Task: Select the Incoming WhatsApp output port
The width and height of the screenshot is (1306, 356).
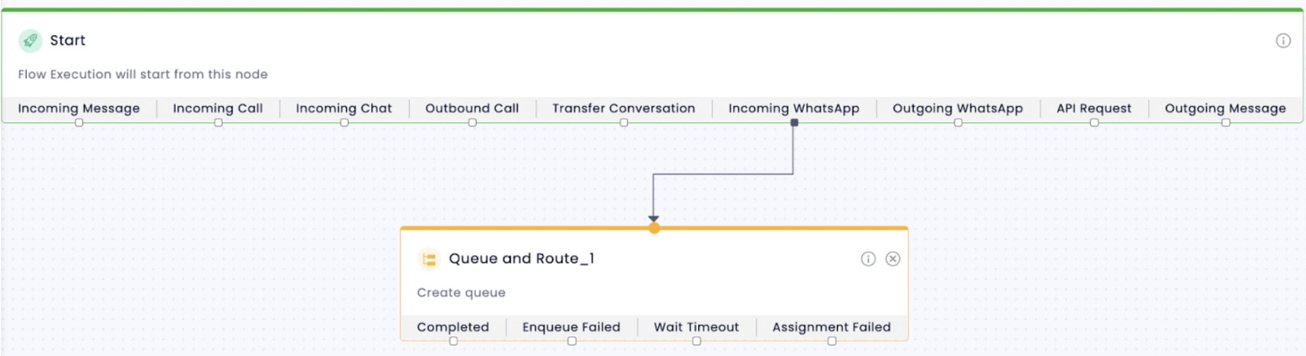Action: 795,122
